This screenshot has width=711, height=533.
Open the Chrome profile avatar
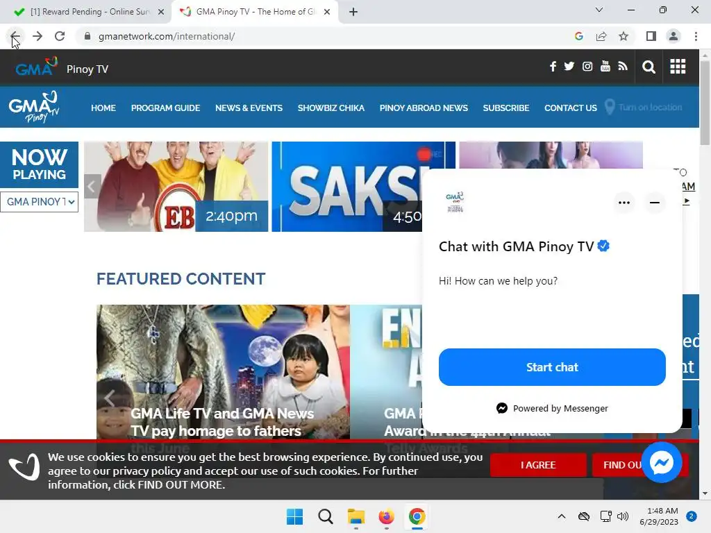(674, 36)
